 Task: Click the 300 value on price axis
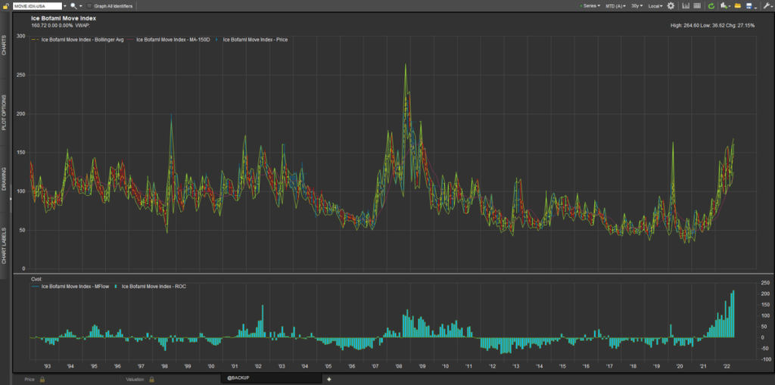(x=20, y=36)
